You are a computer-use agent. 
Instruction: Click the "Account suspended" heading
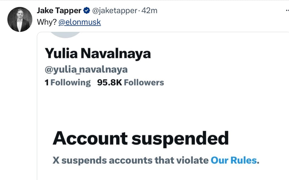(x=140, y=139)
